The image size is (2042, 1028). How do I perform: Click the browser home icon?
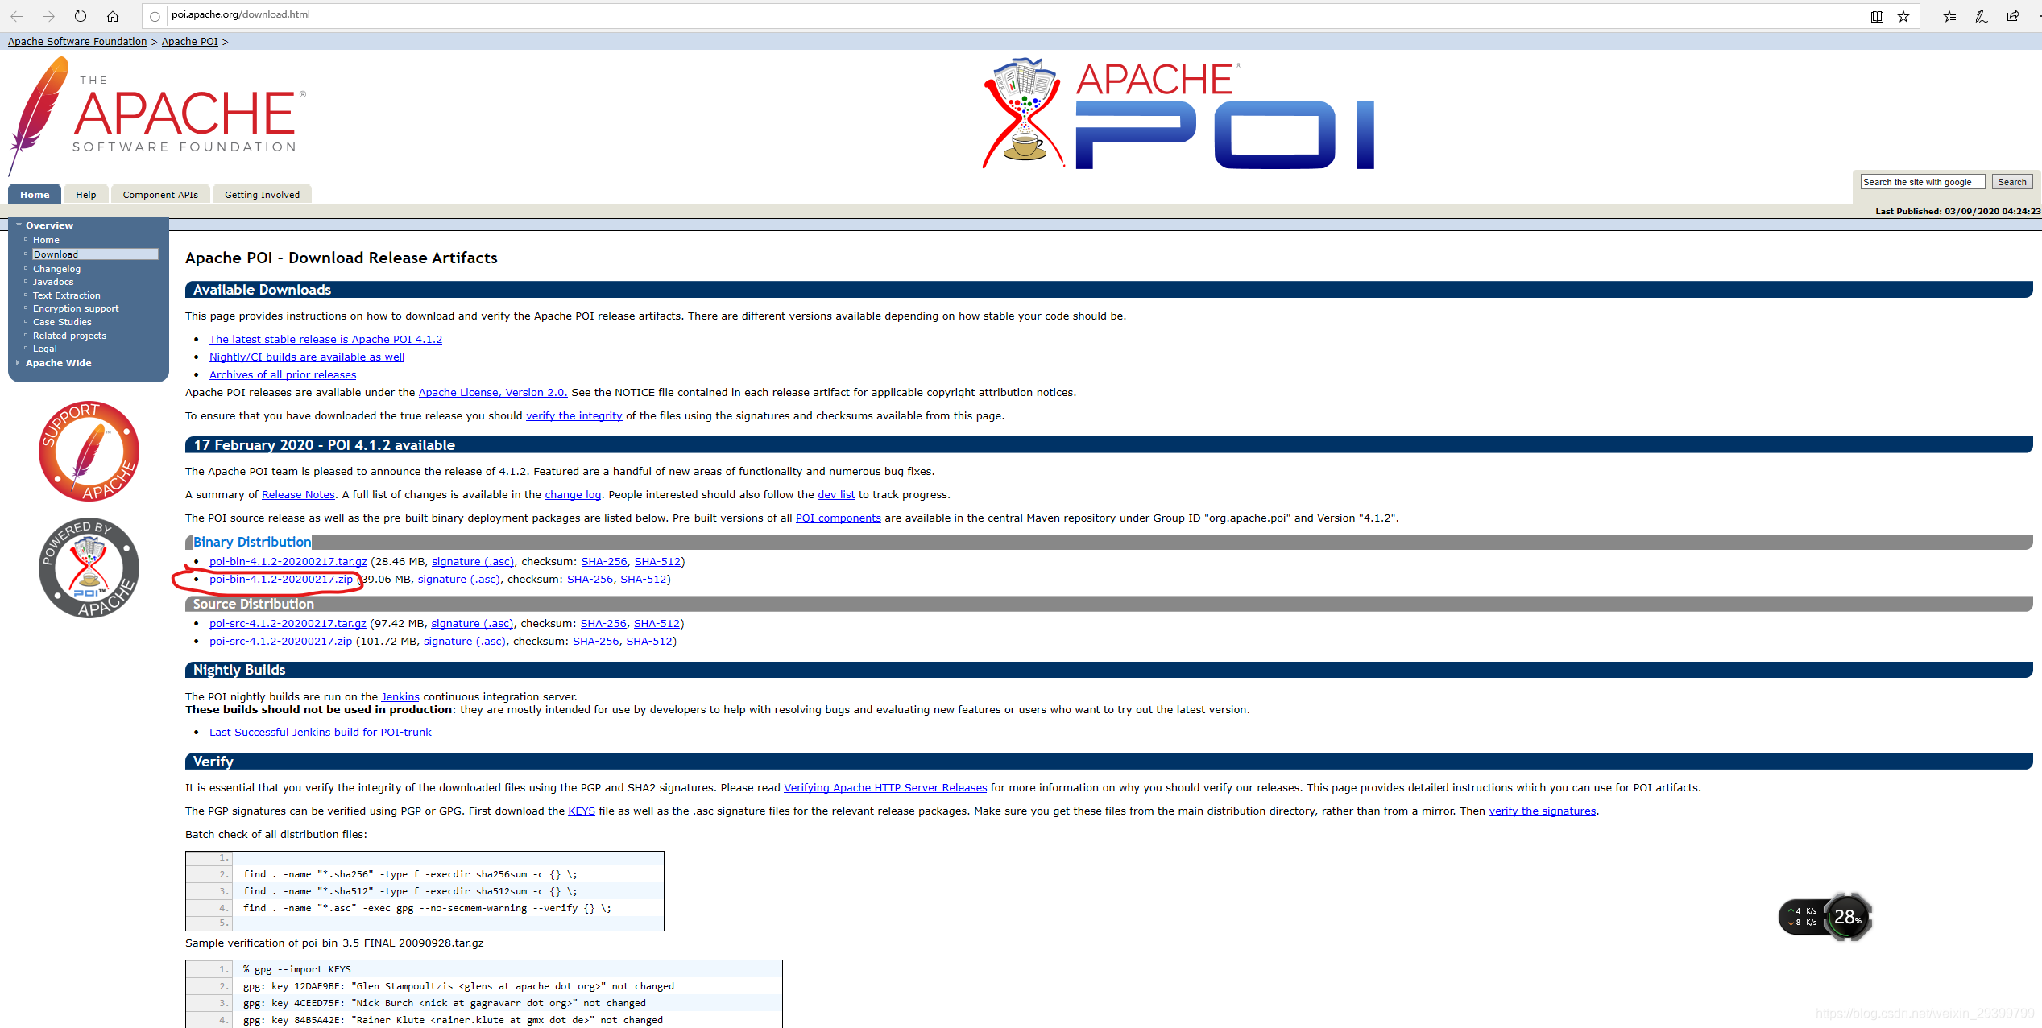[113, 15]
